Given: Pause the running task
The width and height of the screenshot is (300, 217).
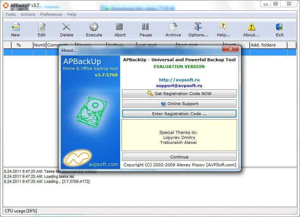Looking at the screenshot, I should [x=145, y=30].
